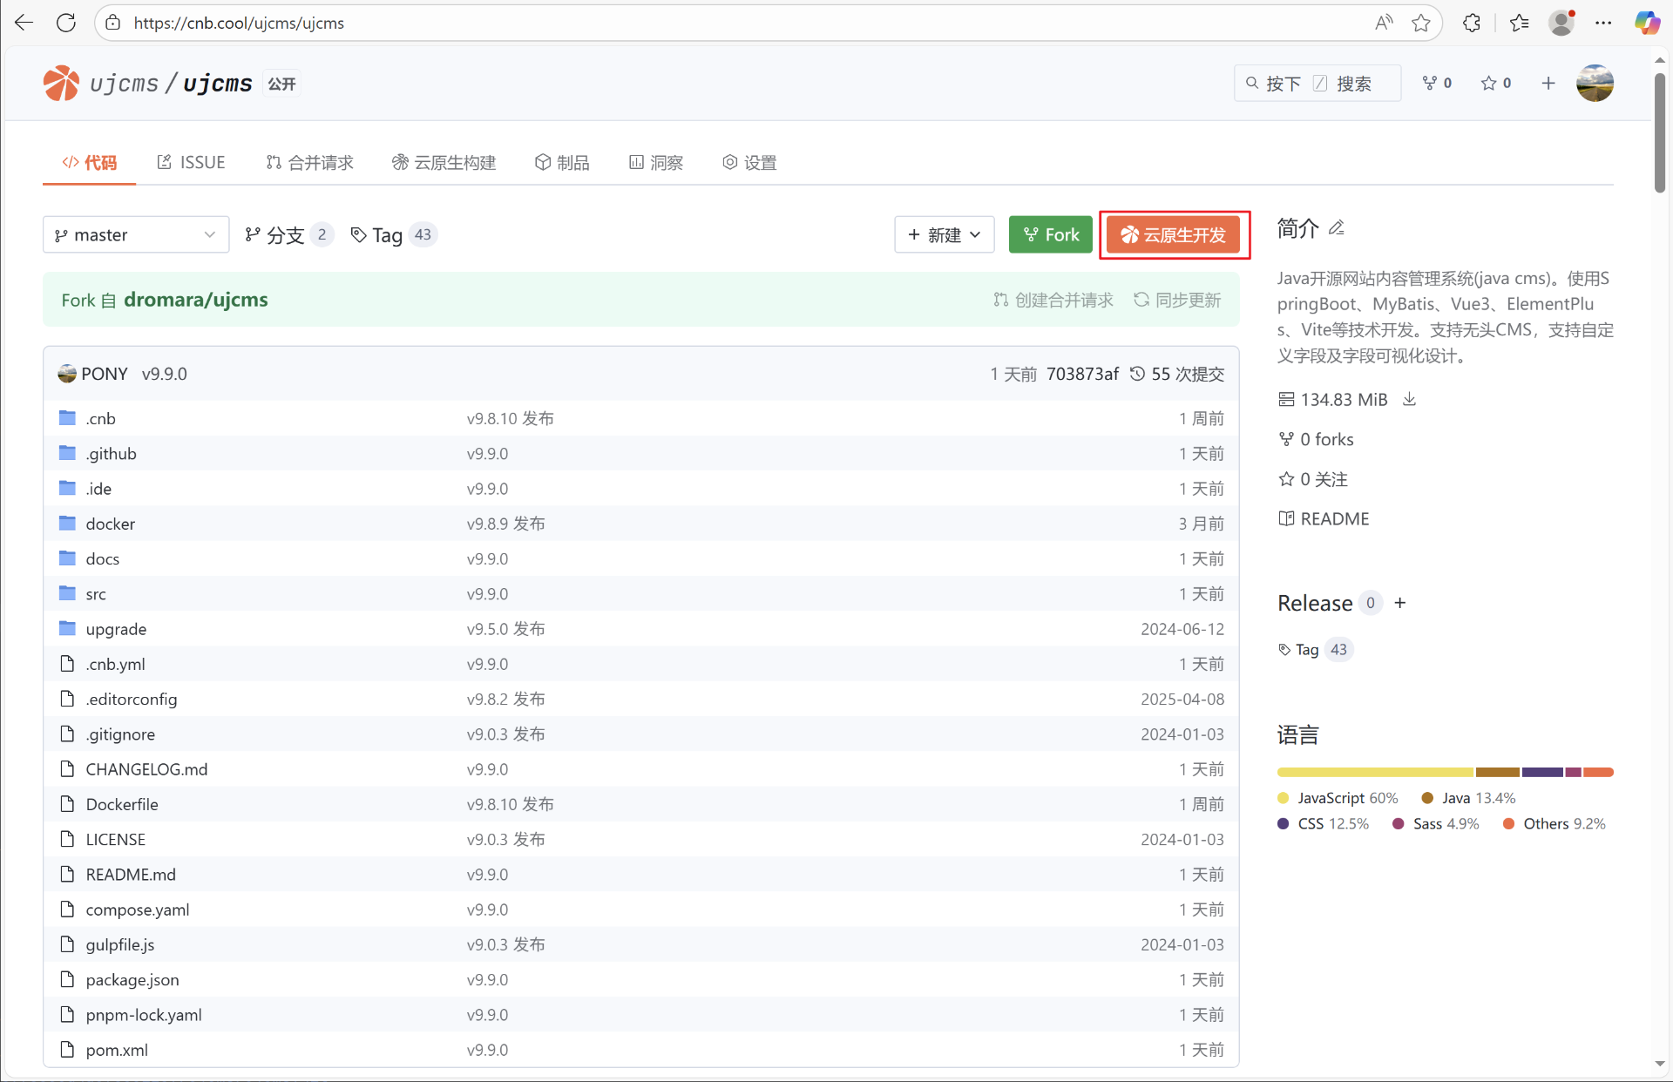Add a new Release with plus icon
The height and width of the screenshot is (1082, 1673).
[x=1400, y=603]
